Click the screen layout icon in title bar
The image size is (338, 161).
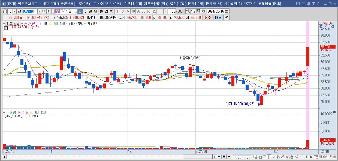click(297, 4)
